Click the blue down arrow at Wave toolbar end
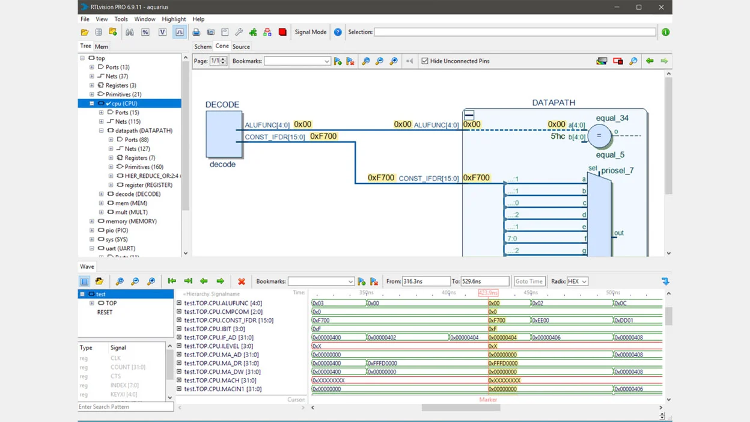 (x=665, y=281)
